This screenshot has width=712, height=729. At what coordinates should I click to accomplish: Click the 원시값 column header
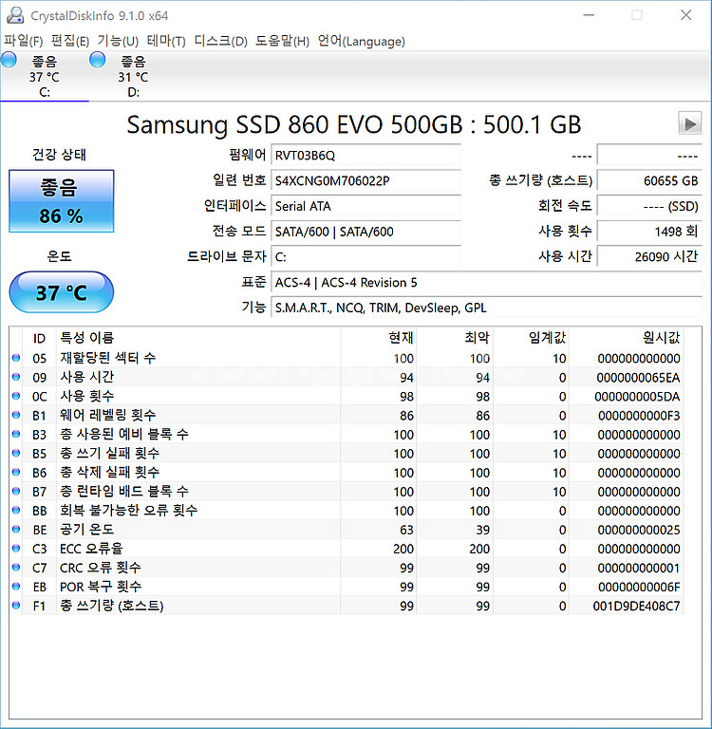[x=626, y=338]
